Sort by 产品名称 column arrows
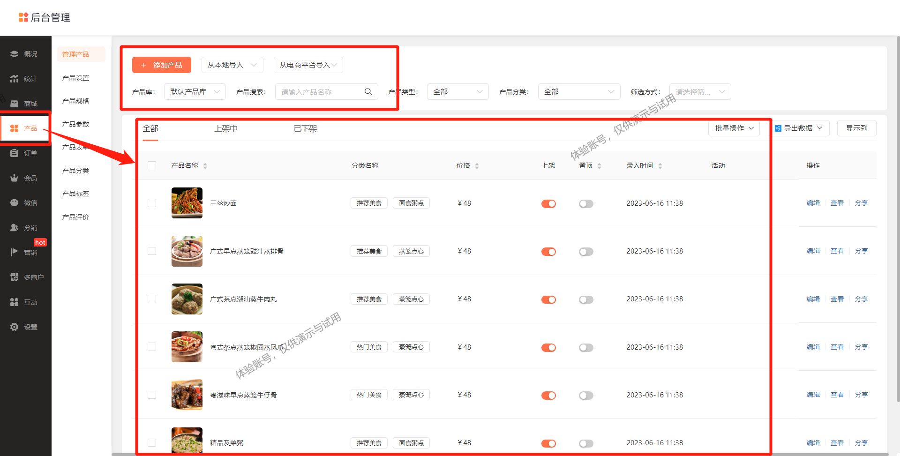This screenshot has height=456, width=900. 205,166
